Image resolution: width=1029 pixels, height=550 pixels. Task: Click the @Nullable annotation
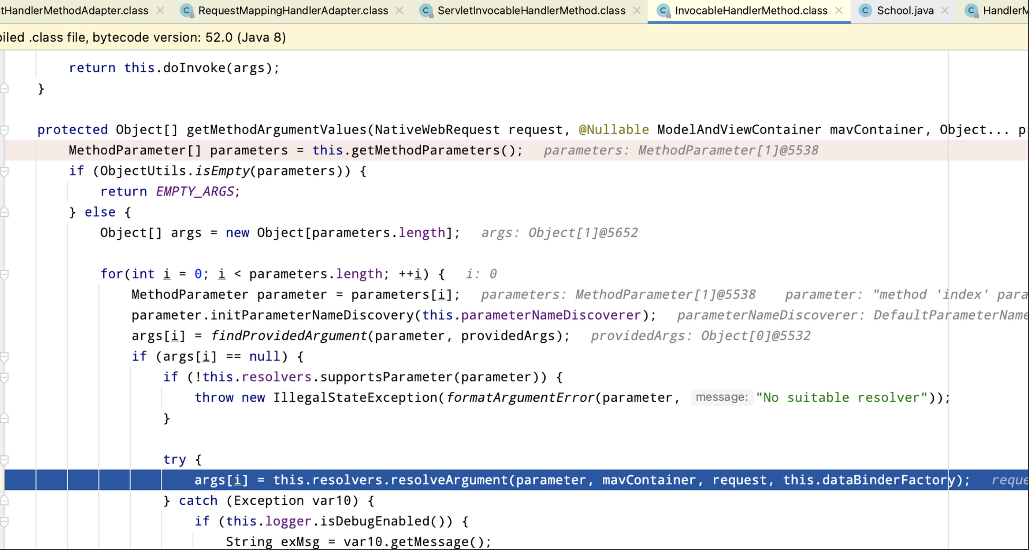coord(614,130)
